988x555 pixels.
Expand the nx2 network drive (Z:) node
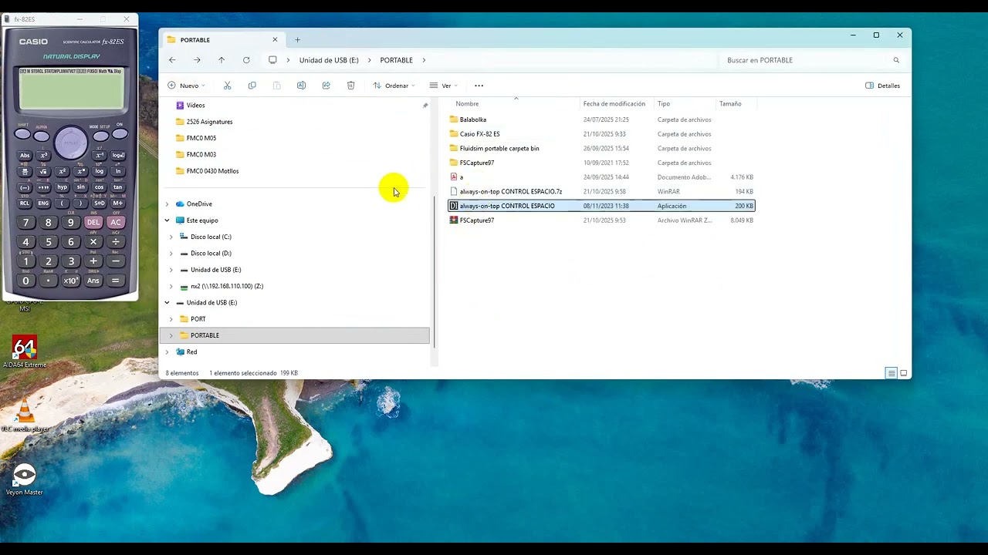171,286
